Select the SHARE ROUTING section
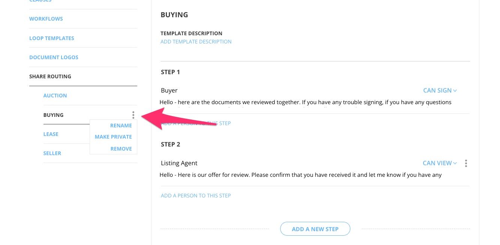 pos(50,76)
